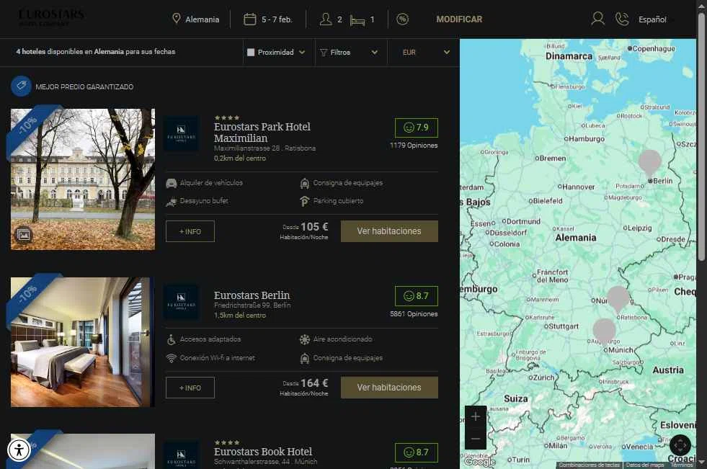707x469 pixels.
Task: Click the 5 - 7 feb. dates field
Action: tap(268, 19)
